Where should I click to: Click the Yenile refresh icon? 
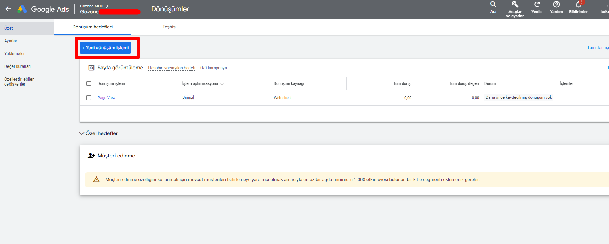coord(537,5)
